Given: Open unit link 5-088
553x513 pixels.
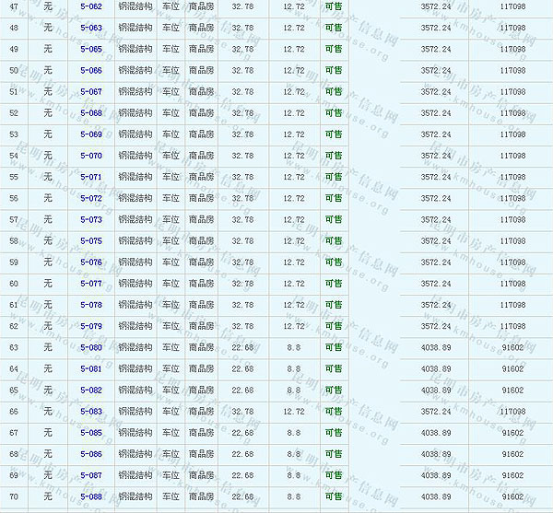Looking at the screenshot, I should (91, 496).
